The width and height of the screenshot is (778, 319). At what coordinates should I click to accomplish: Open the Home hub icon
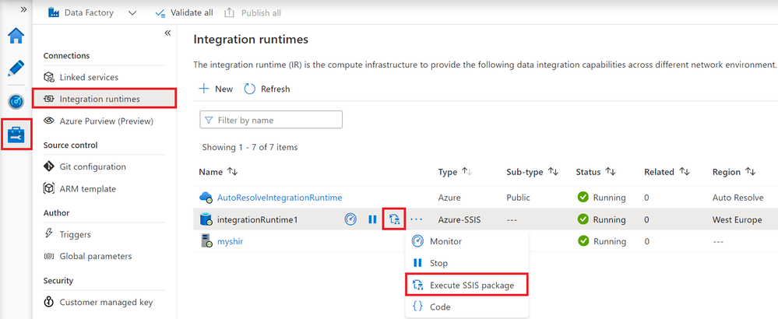16,36
